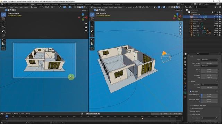
Task: Click the Blender logo menu icon
Action: click(2, 4)
